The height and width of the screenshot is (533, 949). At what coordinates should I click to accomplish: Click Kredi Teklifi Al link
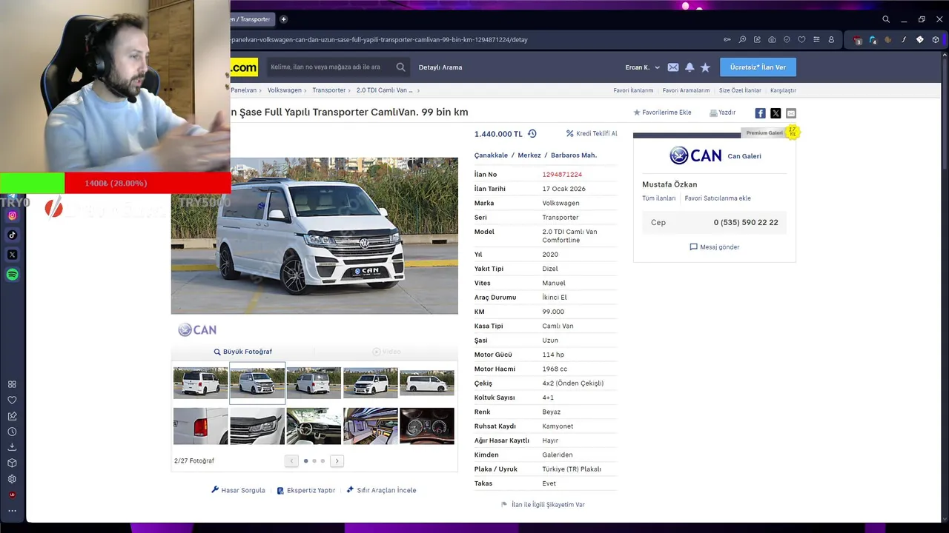pyautogui.click(x=592, y=134)
